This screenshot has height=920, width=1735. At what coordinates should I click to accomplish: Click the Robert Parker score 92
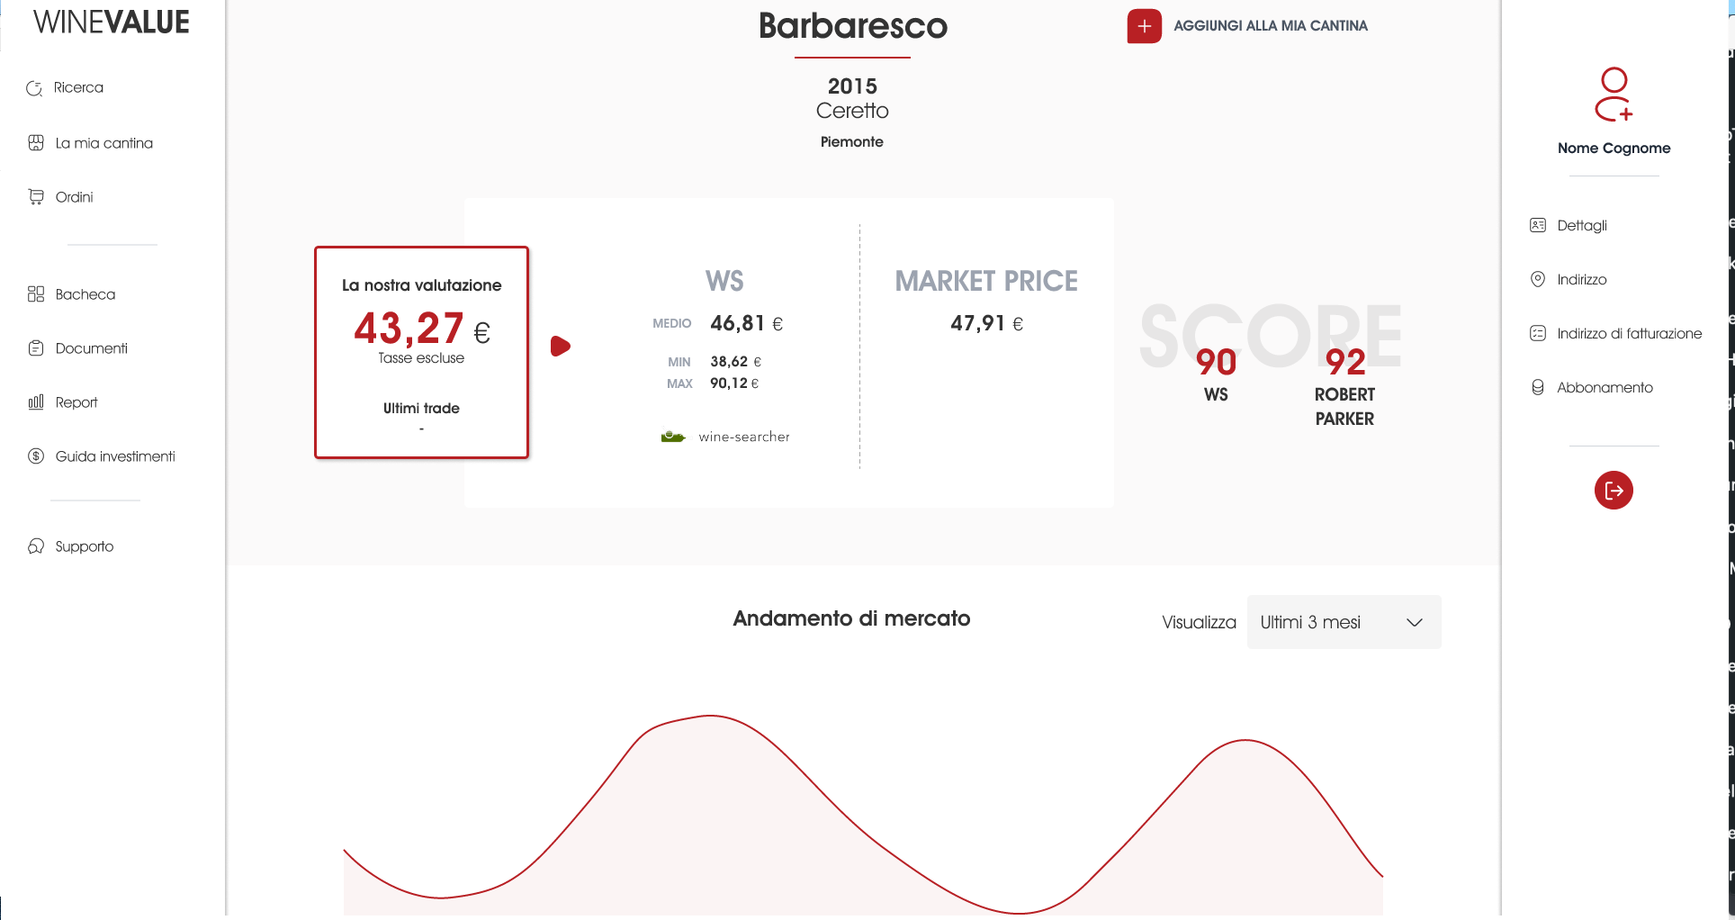point(1345,363)
